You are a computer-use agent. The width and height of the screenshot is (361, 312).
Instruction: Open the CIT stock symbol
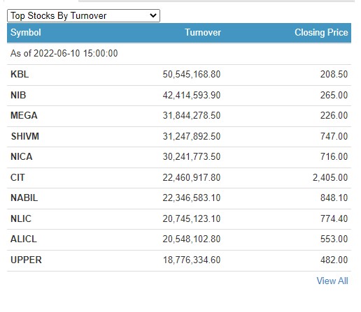pyautogui.click(x=17, y=178)
